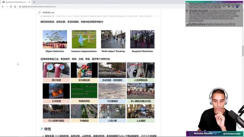Open README outline menu icon
The height and width of the screenshot is (137, 244).
pyautogui.click(x=39, y=13)
